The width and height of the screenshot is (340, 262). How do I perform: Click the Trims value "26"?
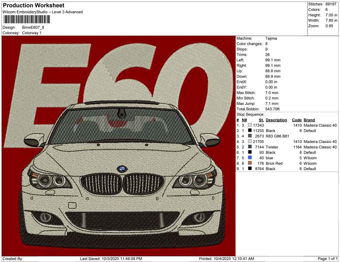[x=267, y=55]
